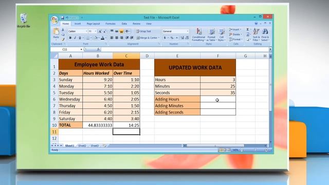Select cell with total 44.83333333
This screenshot has width=329, height=185.
98,125
